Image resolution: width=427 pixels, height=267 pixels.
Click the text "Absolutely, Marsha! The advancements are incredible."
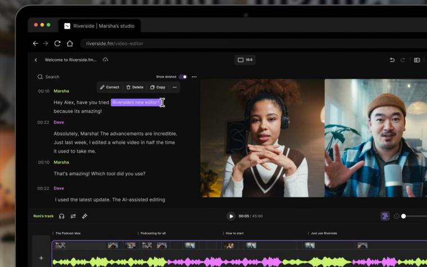(x=116, y=134)
